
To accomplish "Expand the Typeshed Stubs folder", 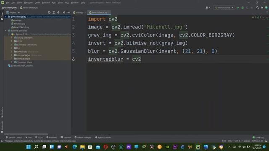I will click(12, 62).
